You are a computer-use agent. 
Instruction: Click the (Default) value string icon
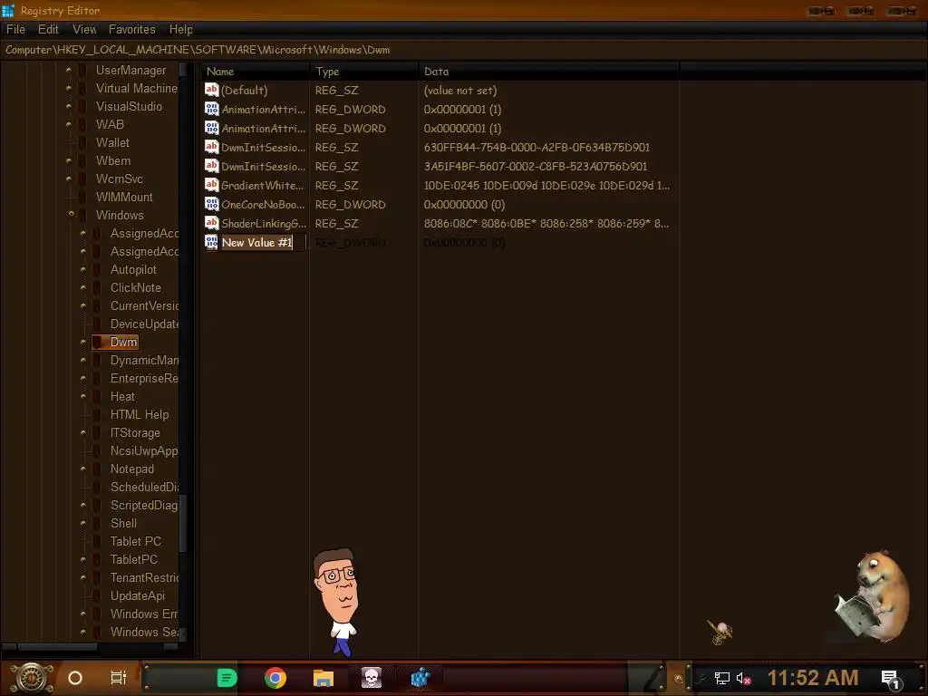pyautogui.click(x=212, y=90)
